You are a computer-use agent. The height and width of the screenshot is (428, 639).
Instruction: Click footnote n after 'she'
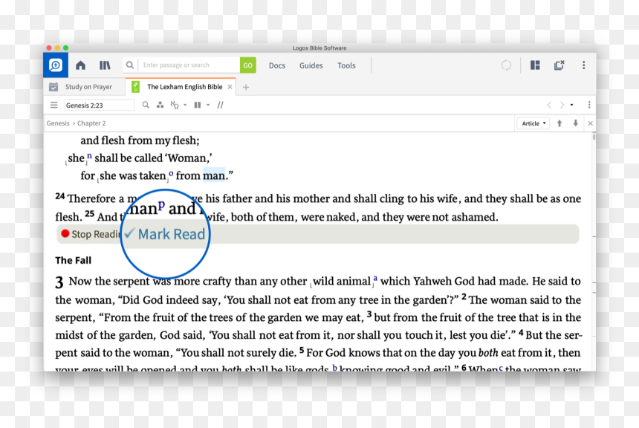[89, 156]
